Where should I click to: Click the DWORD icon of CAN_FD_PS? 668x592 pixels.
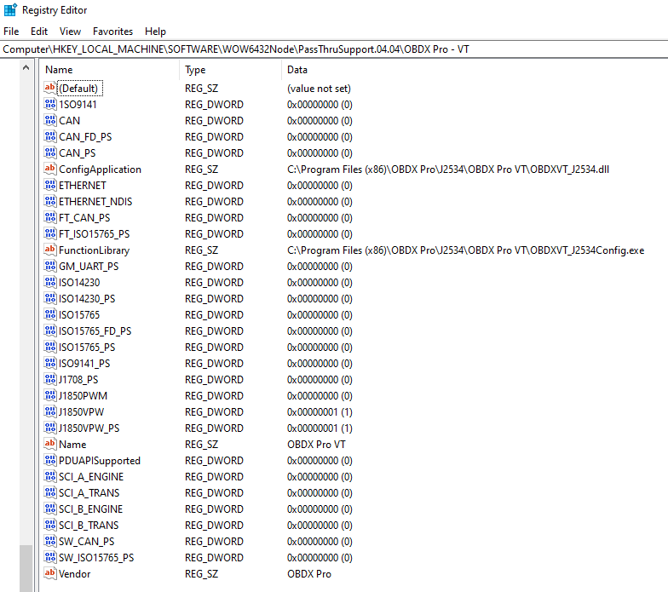[x=49, y=136]
